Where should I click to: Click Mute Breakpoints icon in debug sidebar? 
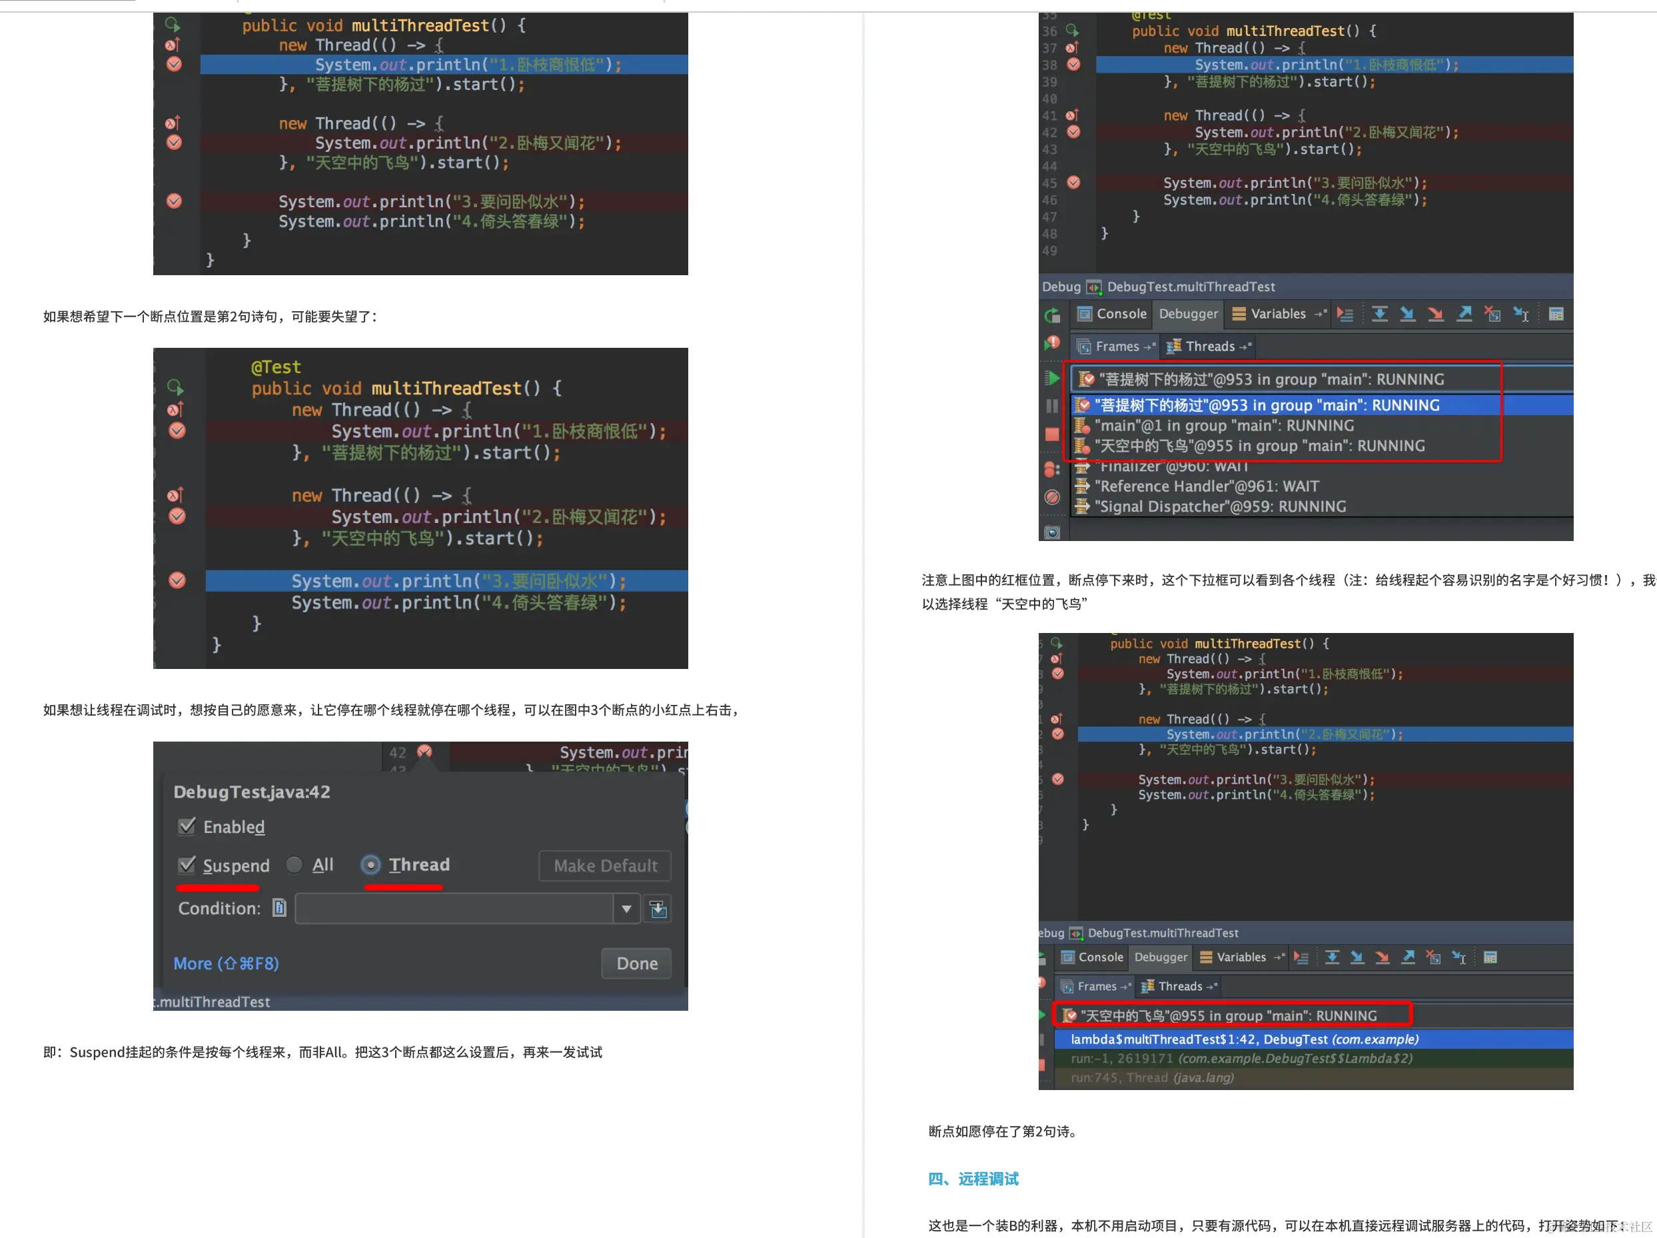point(1053,497)
